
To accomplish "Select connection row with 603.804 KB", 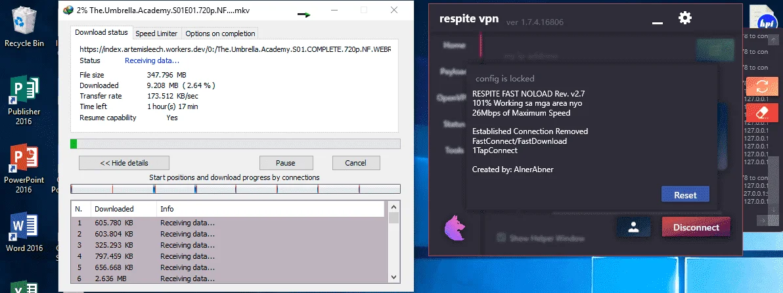I will tap(229, 234).
